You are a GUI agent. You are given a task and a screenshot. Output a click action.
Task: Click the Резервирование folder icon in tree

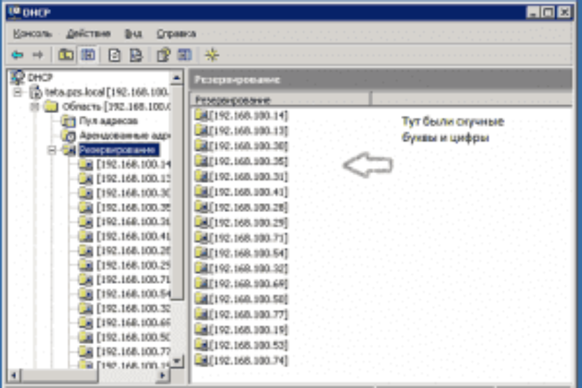[69, 150]
